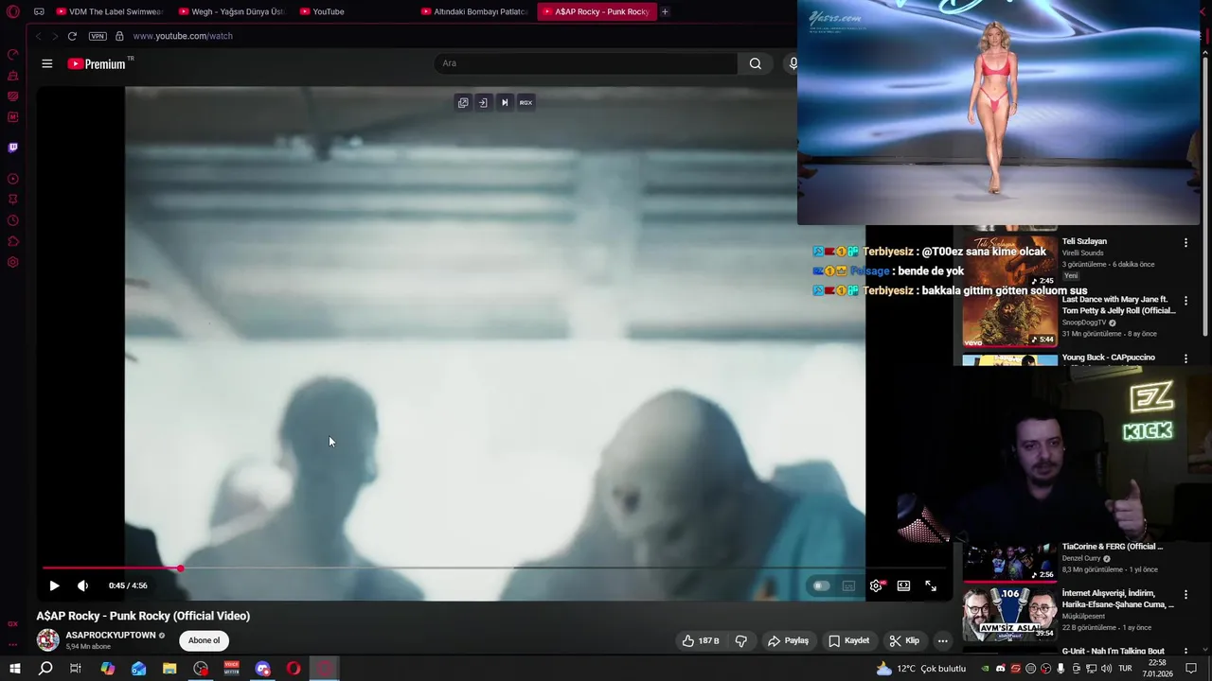The height and width of the screenshot is (681, 1212).
Task: Open sidebar settings gear in the Opera sidebar
Action: pyautogui.click(x=13, y=262)
